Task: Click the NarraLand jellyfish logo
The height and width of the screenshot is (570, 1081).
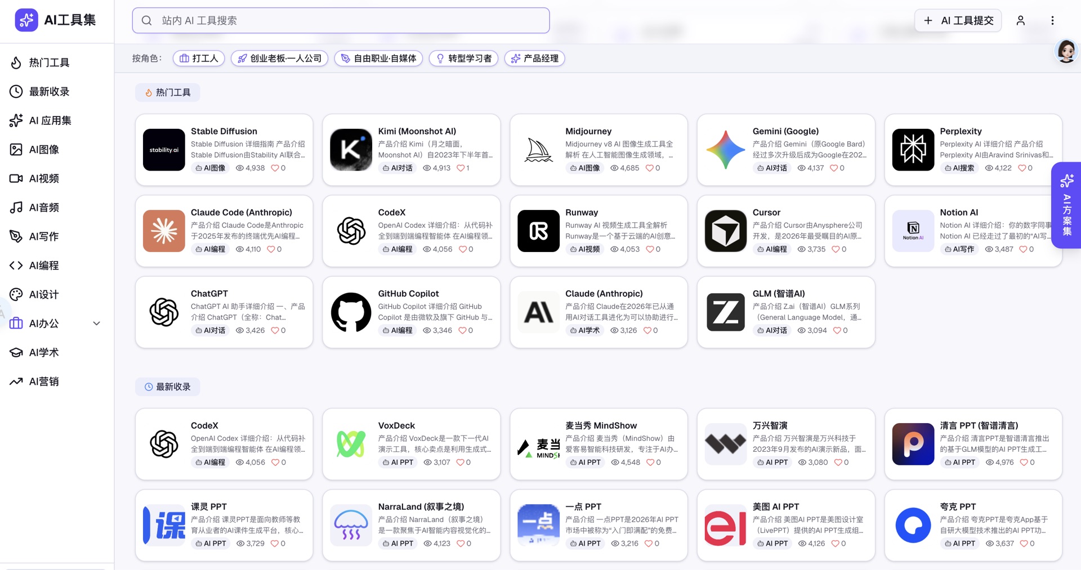Action: click(351, 525)
